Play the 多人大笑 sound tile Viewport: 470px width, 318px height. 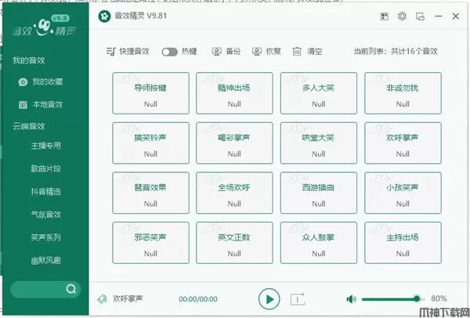pos(319,93)
